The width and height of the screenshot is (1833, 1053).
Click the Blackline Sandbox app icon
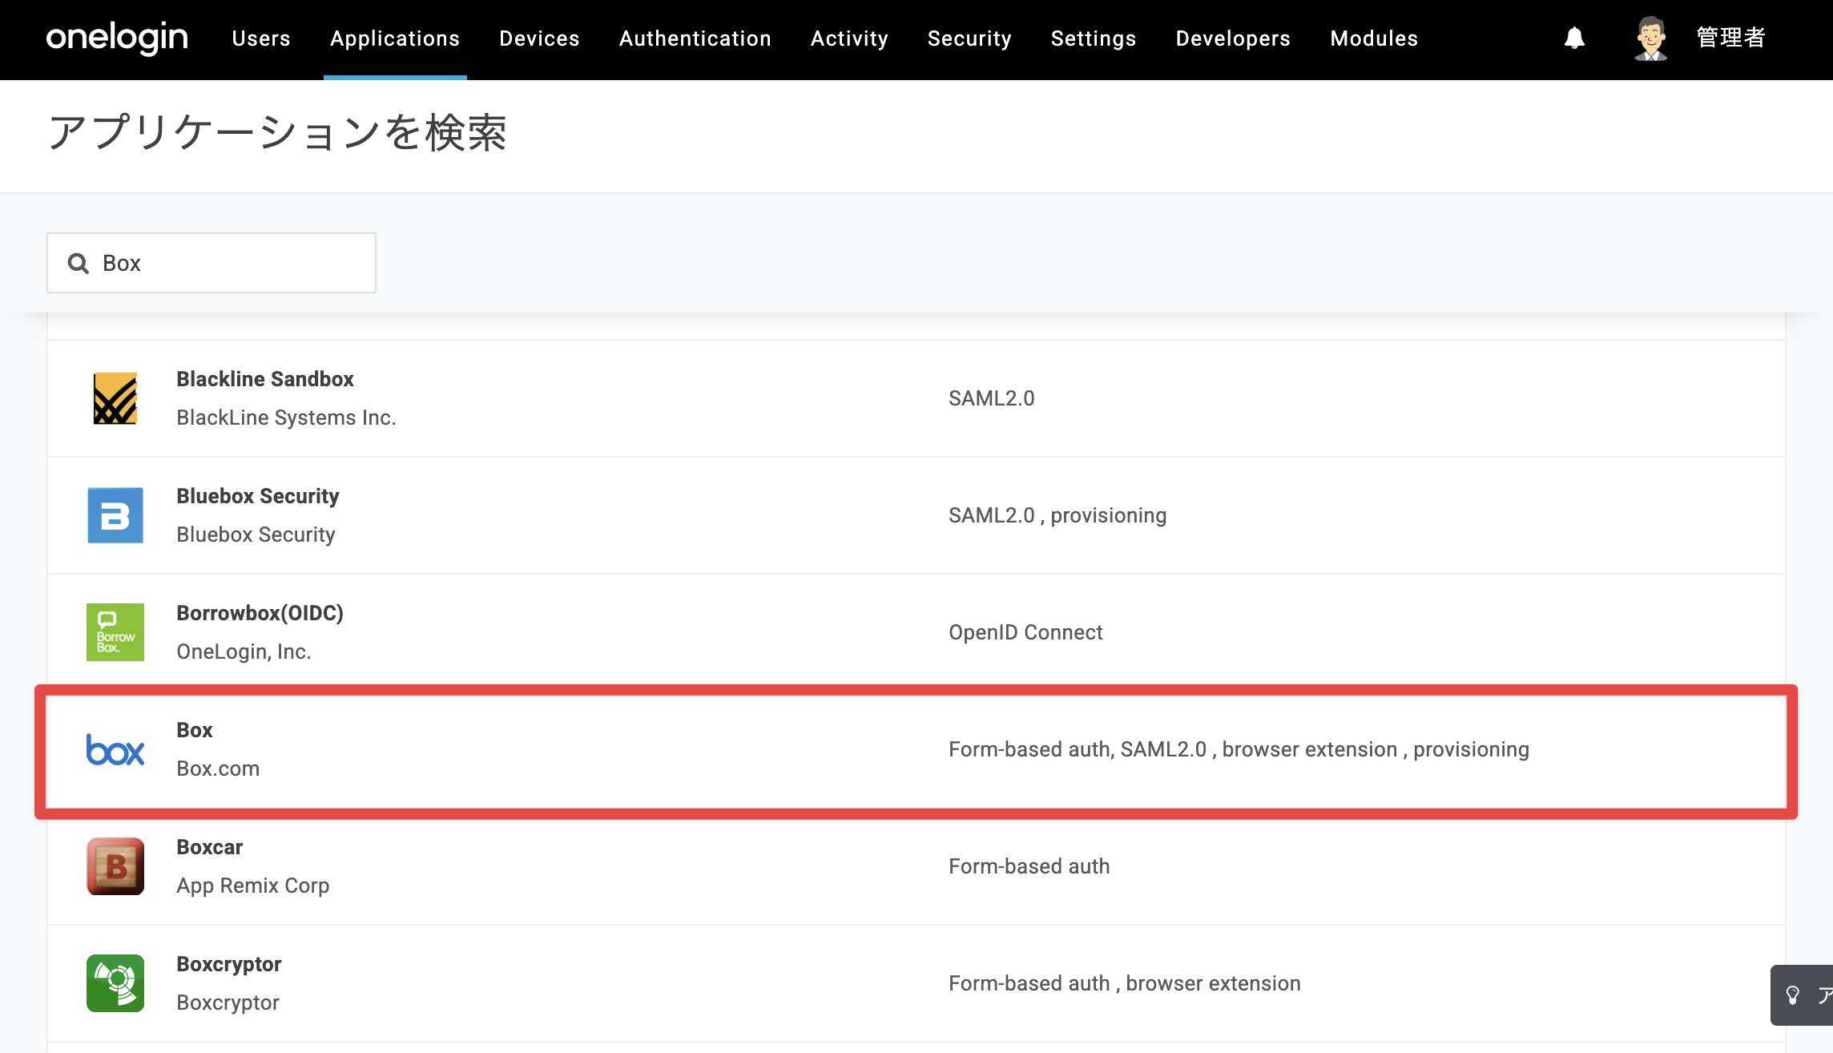point(115,398)
